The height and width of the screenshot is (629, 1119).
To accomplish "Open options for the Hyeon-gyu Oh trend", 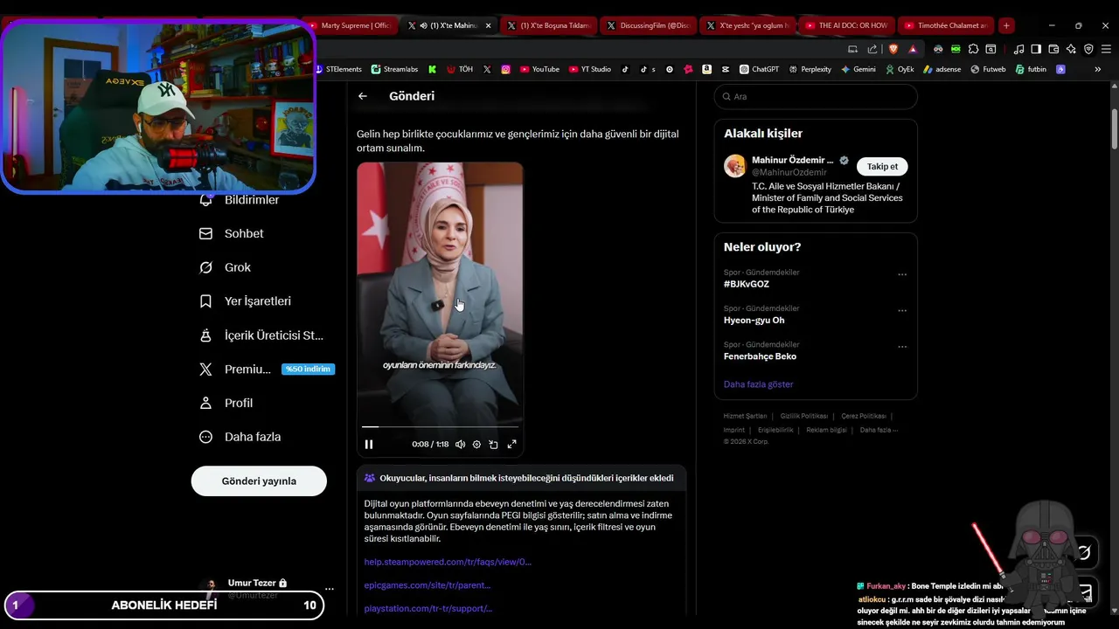I will tap(902, 311).
